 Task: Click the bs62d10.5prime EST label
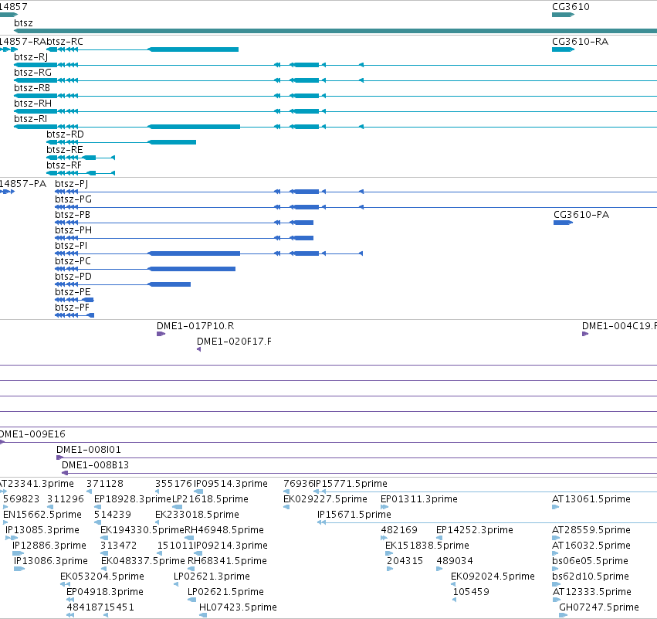coord(591,577)
